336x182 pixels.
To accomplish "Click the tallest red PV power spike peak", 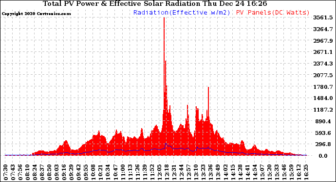I will click(164, 18).
